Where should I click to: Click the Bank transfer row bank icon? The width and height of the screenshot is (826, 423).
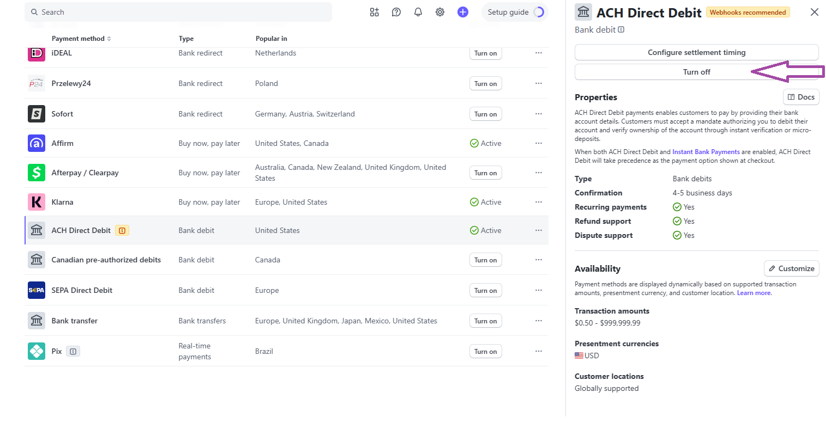tap(37, 321)
